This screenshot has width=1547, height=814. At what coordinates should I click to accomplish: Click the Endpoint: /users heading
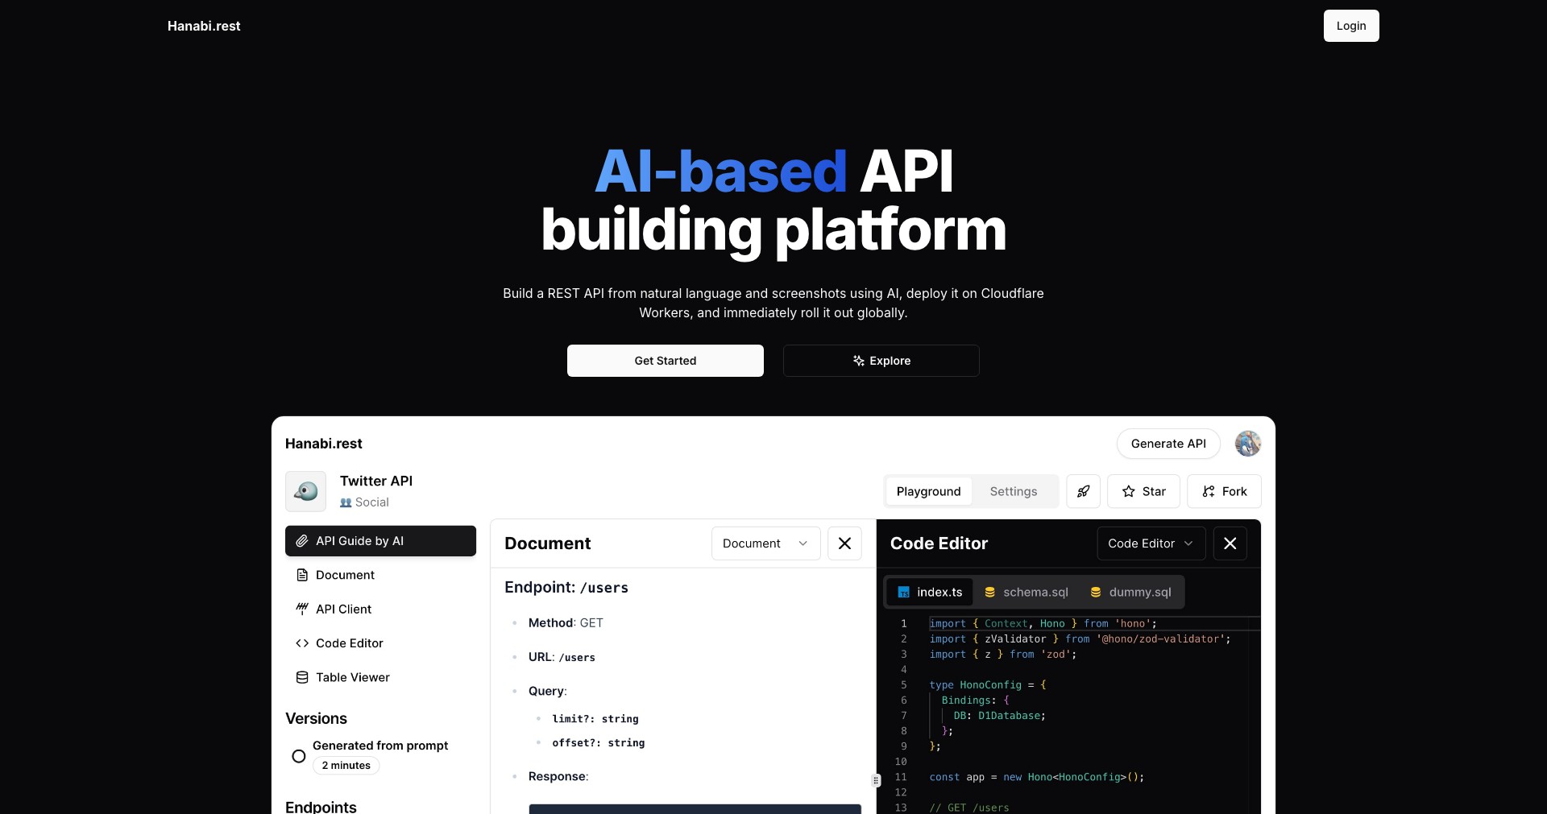tap(566, 588)
